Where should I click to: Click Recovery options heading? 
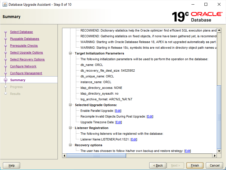89,145
